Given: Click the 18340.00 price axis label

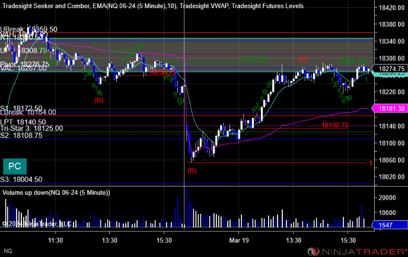Looking at the screenshot, I should [x=391, y=41].
